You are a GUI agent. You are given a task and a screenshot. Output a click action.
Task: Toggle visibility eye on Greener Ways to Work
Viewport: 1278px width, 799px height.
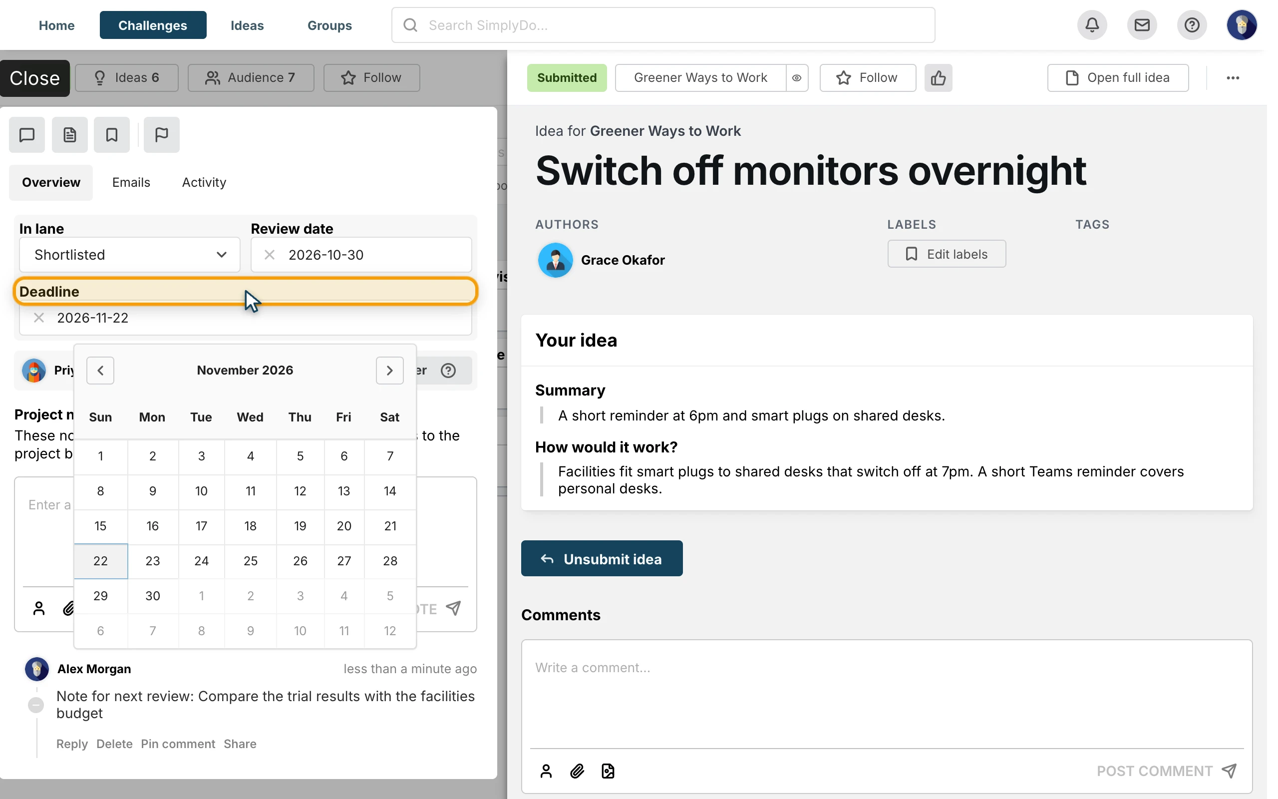pos(797,78)
